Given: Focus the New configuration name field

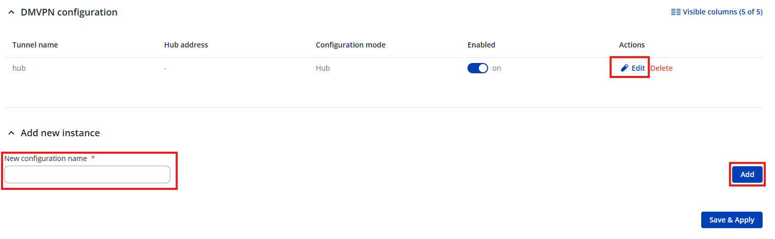Looking at the screenshot, I should tap(87, 174).
